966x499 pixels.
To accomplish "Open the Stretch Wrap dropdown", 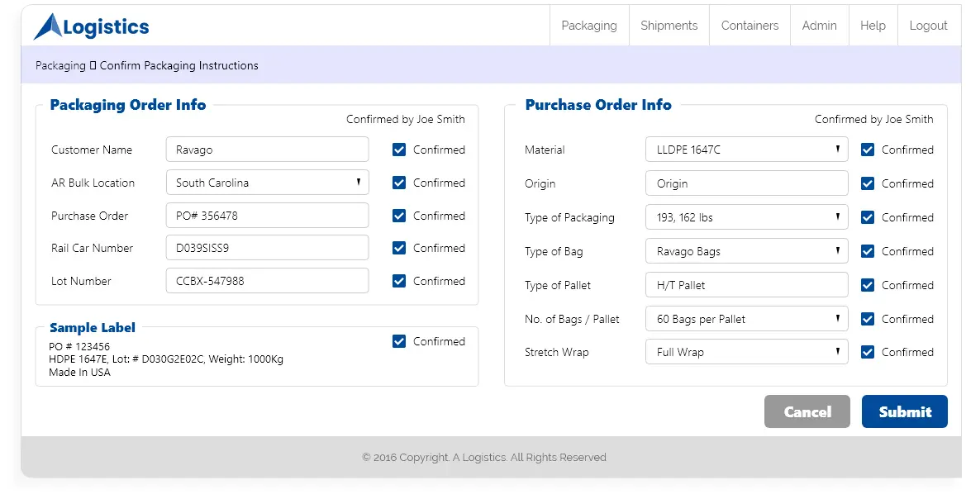I will (x=747, y=352).
